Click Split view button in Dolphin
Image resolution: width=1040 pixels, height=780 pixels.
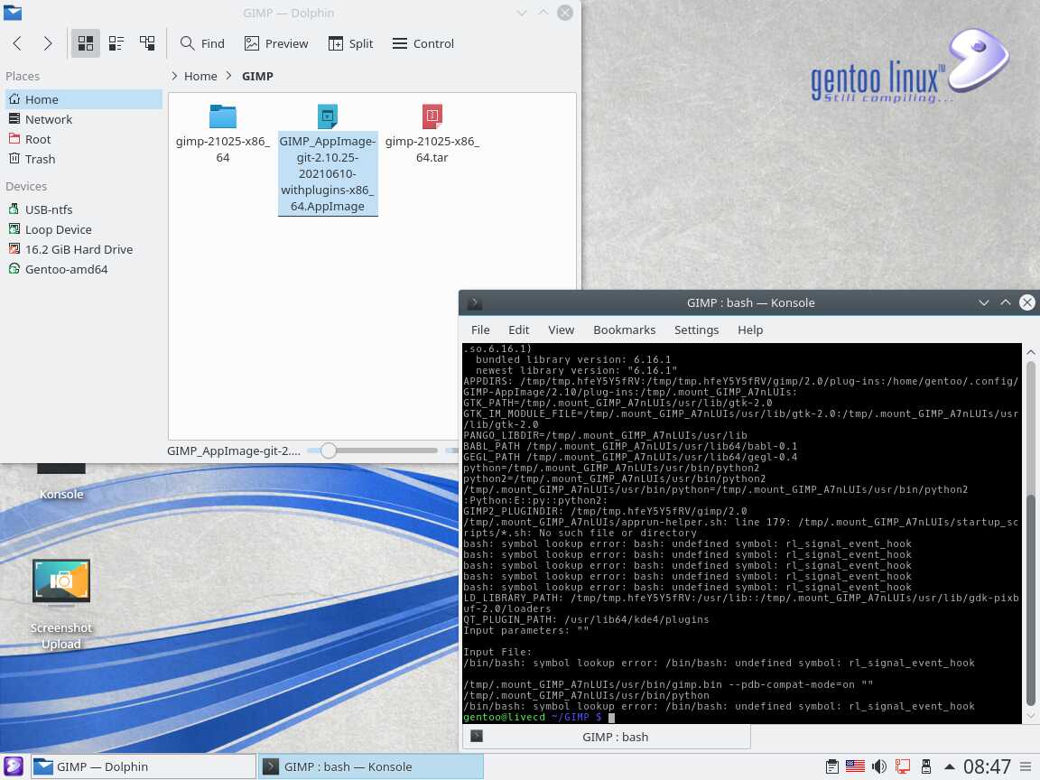click(351, 43)
